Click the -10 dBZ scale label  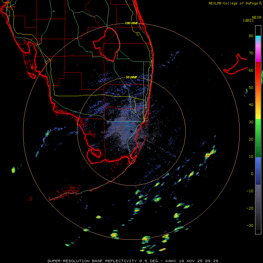point(250,191)
